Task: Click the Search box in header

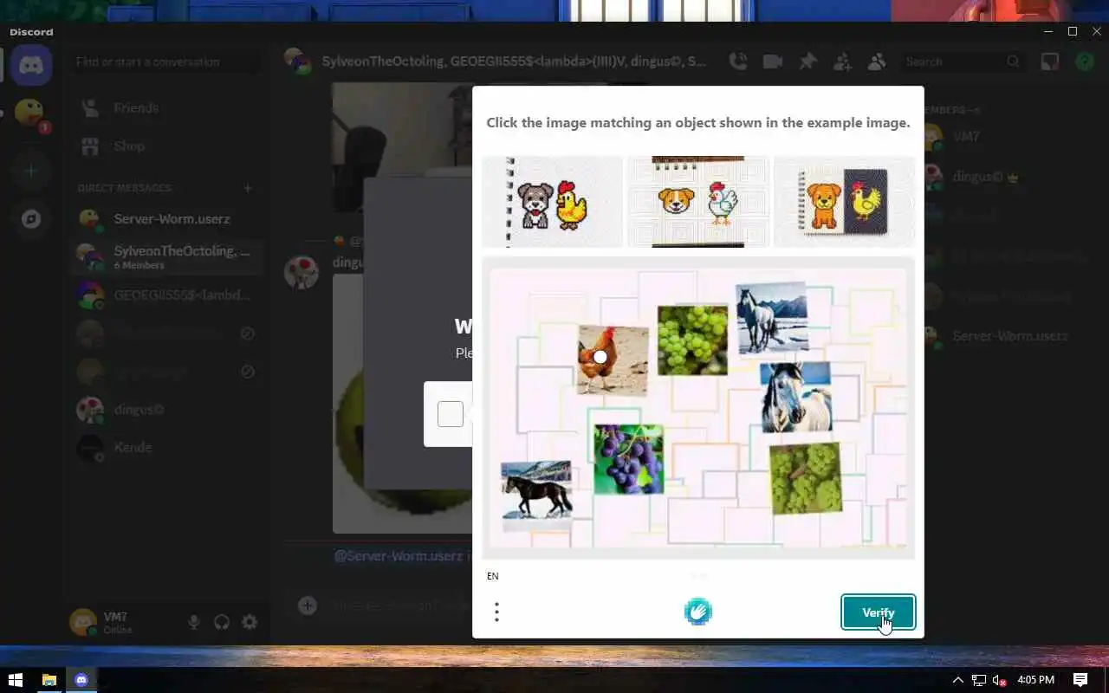Action: [962, 62]
